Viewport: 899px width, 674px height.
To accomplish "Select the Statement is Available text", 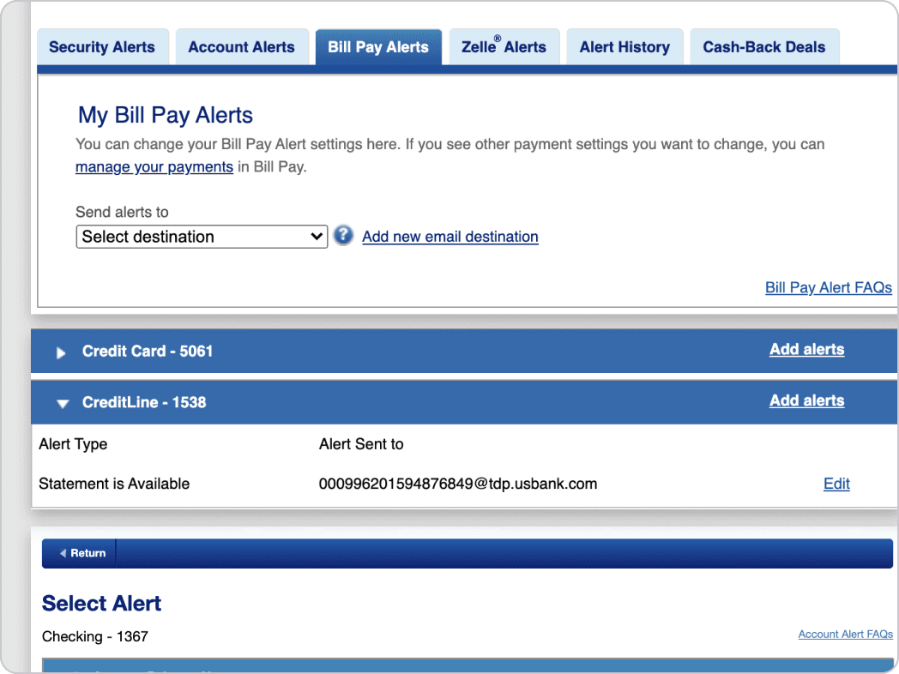I will [114, 484].
